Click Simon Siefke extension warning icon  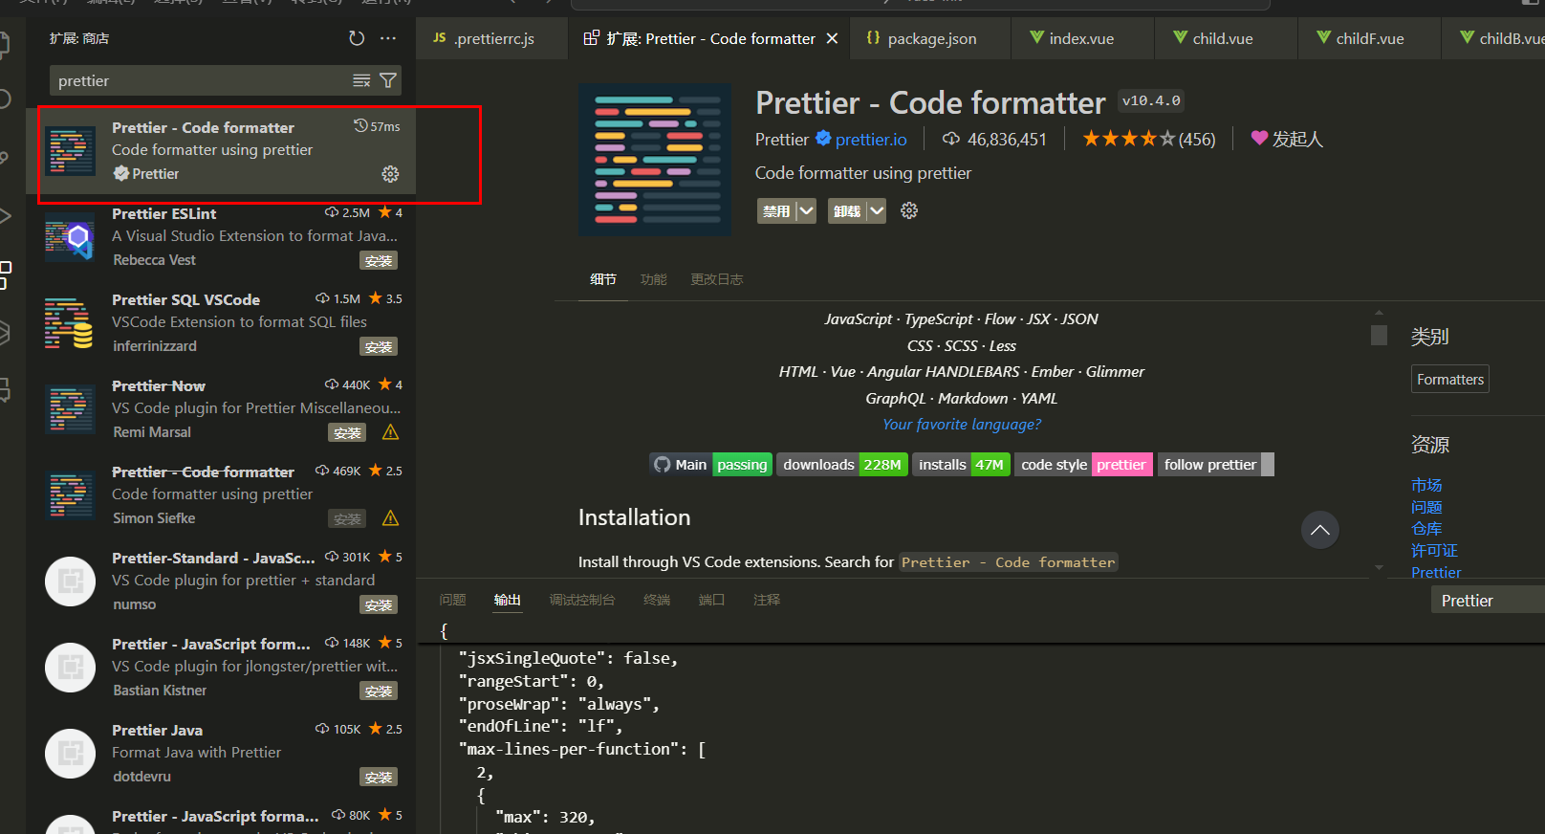point(390,518)
